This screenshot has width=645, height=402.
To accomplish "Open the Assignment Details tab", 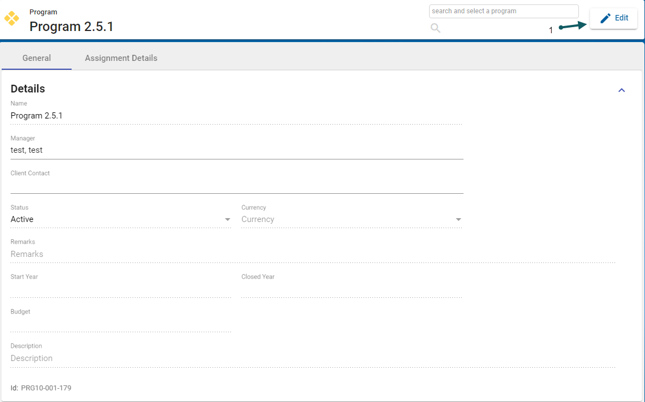I will (121, 58).
